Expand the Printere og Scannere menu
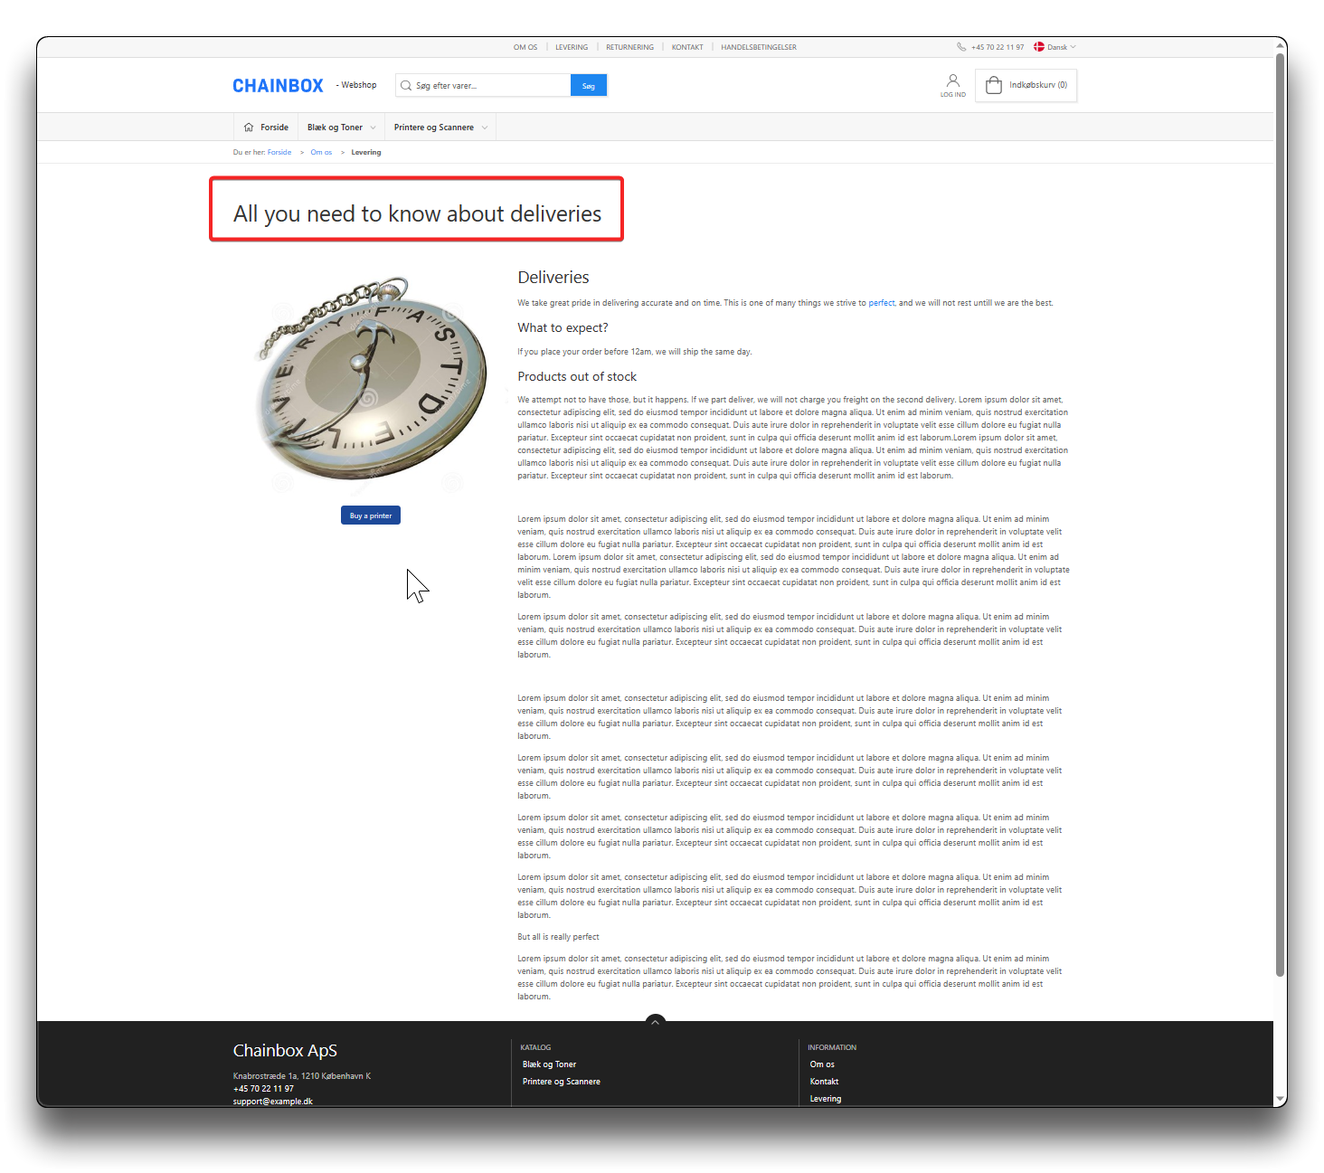This screenshot has height=1173, width=1324. coord(440,128)
